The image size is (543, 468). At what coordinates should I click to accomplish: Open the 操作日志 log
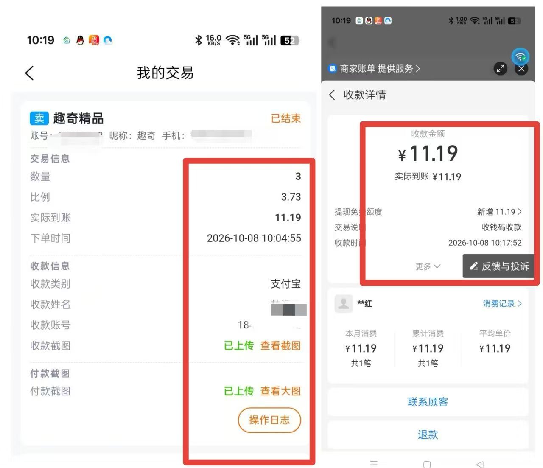269,420
